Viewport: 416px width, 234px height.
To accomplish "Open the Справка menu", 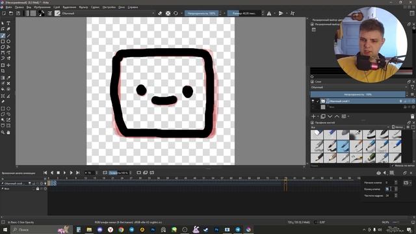I will click(133, 7).
